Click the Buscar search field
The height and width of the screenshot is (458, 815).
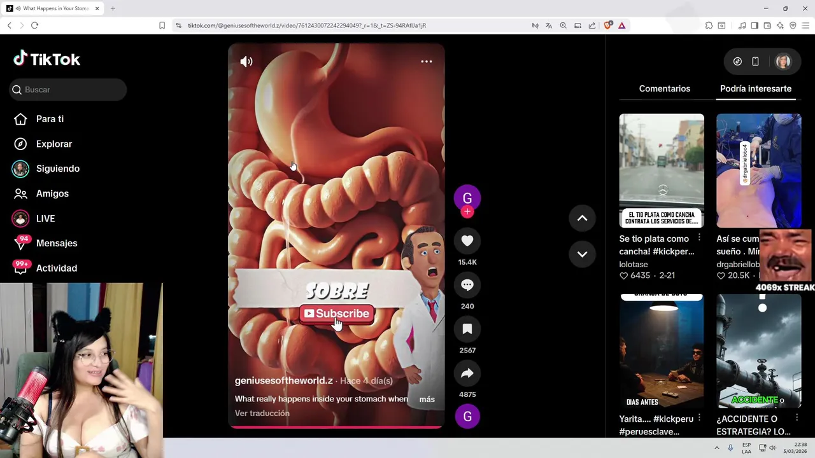pos(68,90)
